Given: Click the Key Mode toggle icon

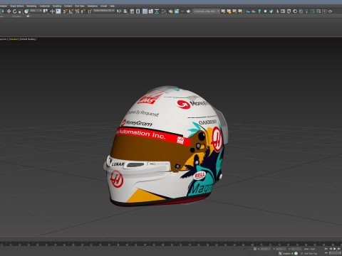Looking at the screenshot, I should point(326,253).
